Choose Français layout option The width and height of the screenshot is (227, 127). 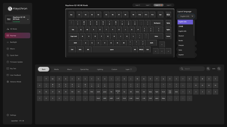[x=185, y=45]
